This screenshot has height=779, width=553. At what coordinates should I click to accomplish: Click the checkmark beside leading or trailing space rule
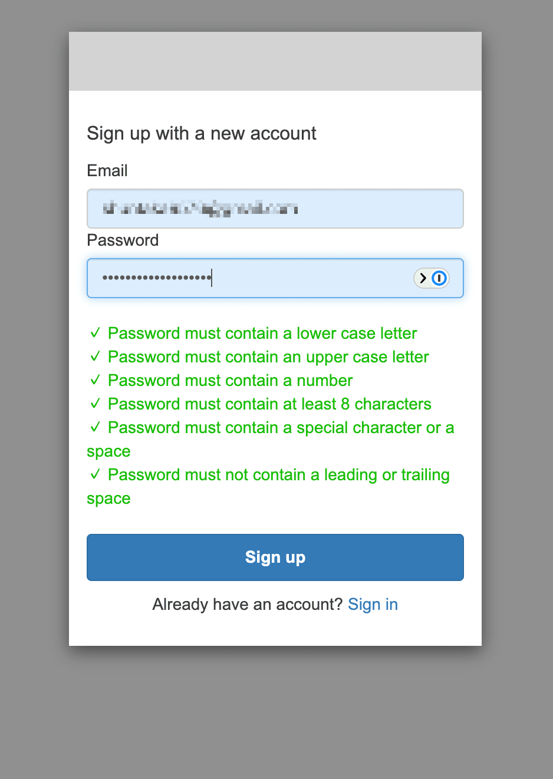click(x=95, y=474)
